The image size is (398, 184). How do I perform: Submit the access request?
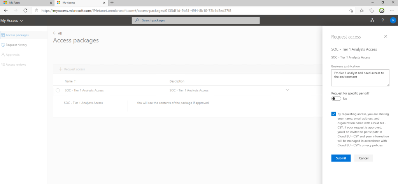click(x=341, y=158)
